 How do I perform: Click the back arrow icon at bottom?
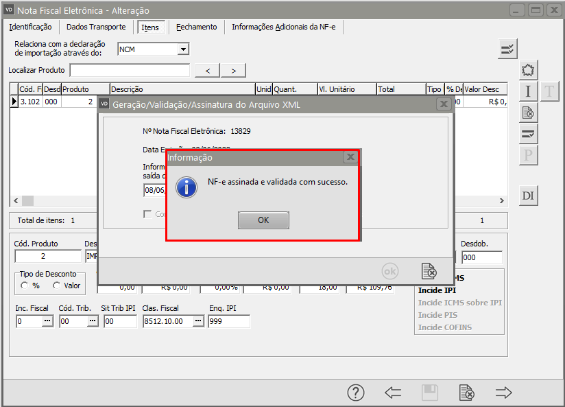point(393,393)
